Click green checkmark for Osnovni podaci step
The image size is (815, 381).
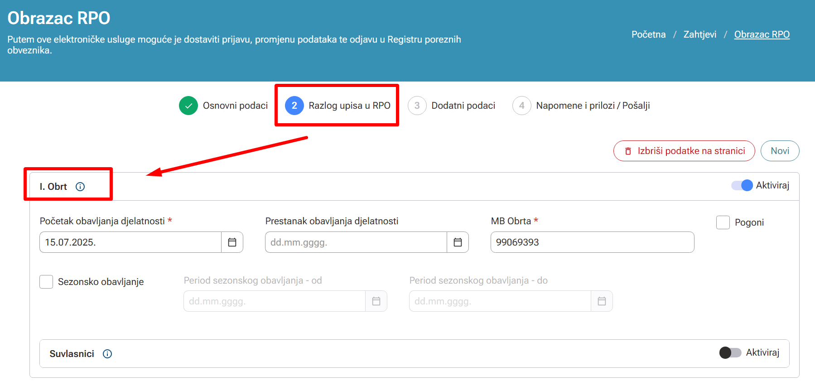[188, 106]
